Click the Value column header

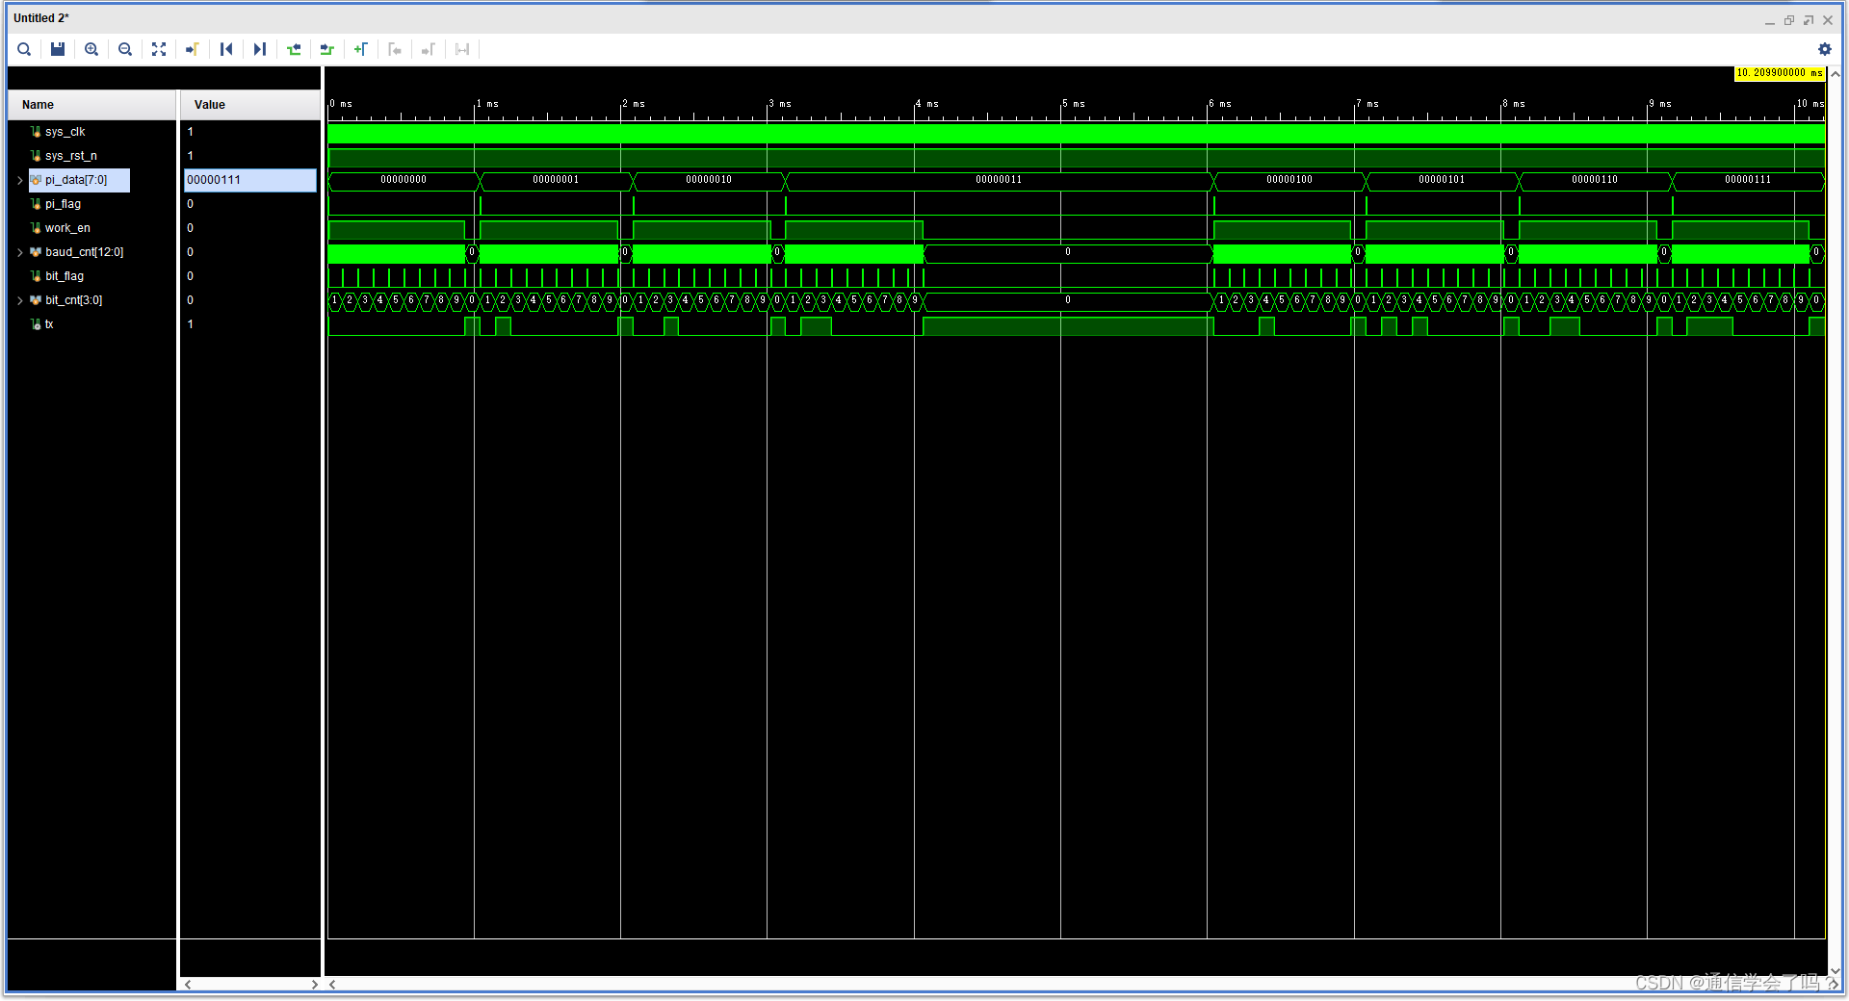(x=250, y=105)
